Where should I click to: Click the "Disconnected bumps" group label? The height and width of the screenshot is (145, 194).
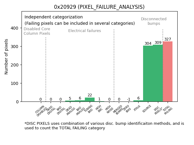[x=154, y=21]
